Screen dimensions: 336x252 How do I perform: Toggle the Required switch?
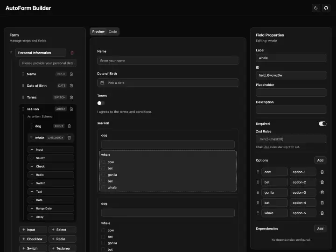pyautogui.click(x=322, y=124)
